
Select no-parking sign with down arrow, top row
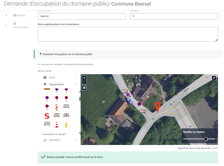(66, 91)
